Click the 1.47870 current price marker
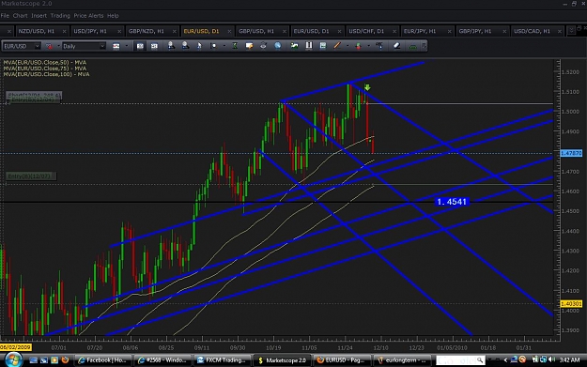 click(x=571, y=153)
